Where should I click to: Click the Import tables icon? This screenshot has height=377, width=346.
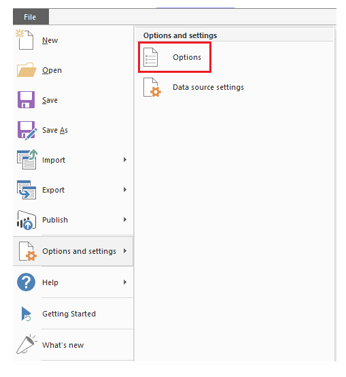pos(27,159)
